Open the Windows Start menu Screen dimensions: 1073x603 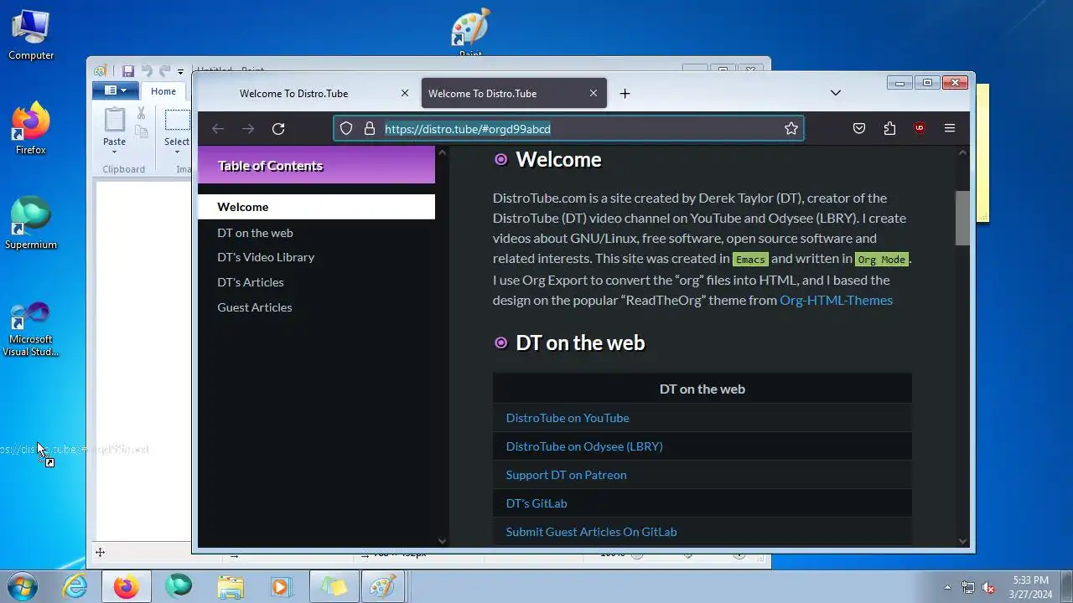[23, 586]
